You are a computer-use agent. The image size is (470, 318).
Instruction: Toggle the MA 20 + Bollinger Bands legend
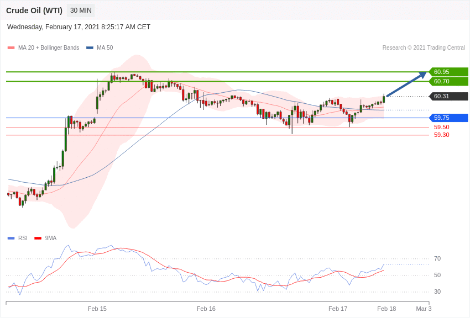click(49, 48)
